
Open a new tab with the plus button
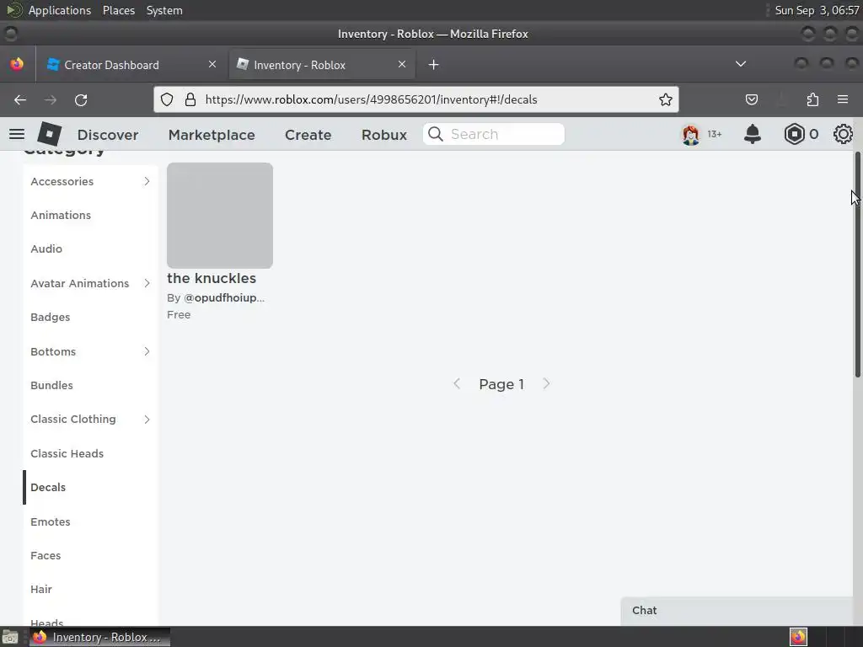coord(434,65)
